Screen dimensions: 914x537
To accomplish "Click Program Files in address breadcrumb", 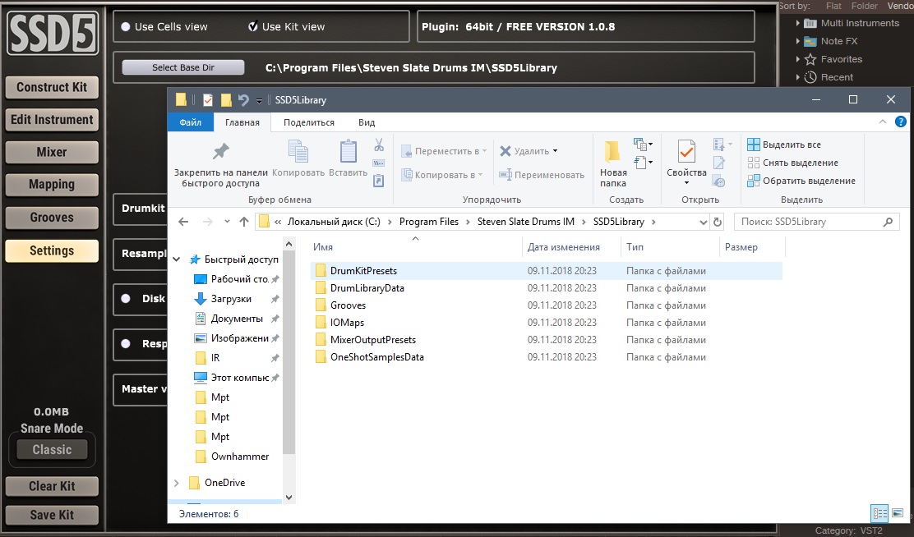I will point(429,222).
